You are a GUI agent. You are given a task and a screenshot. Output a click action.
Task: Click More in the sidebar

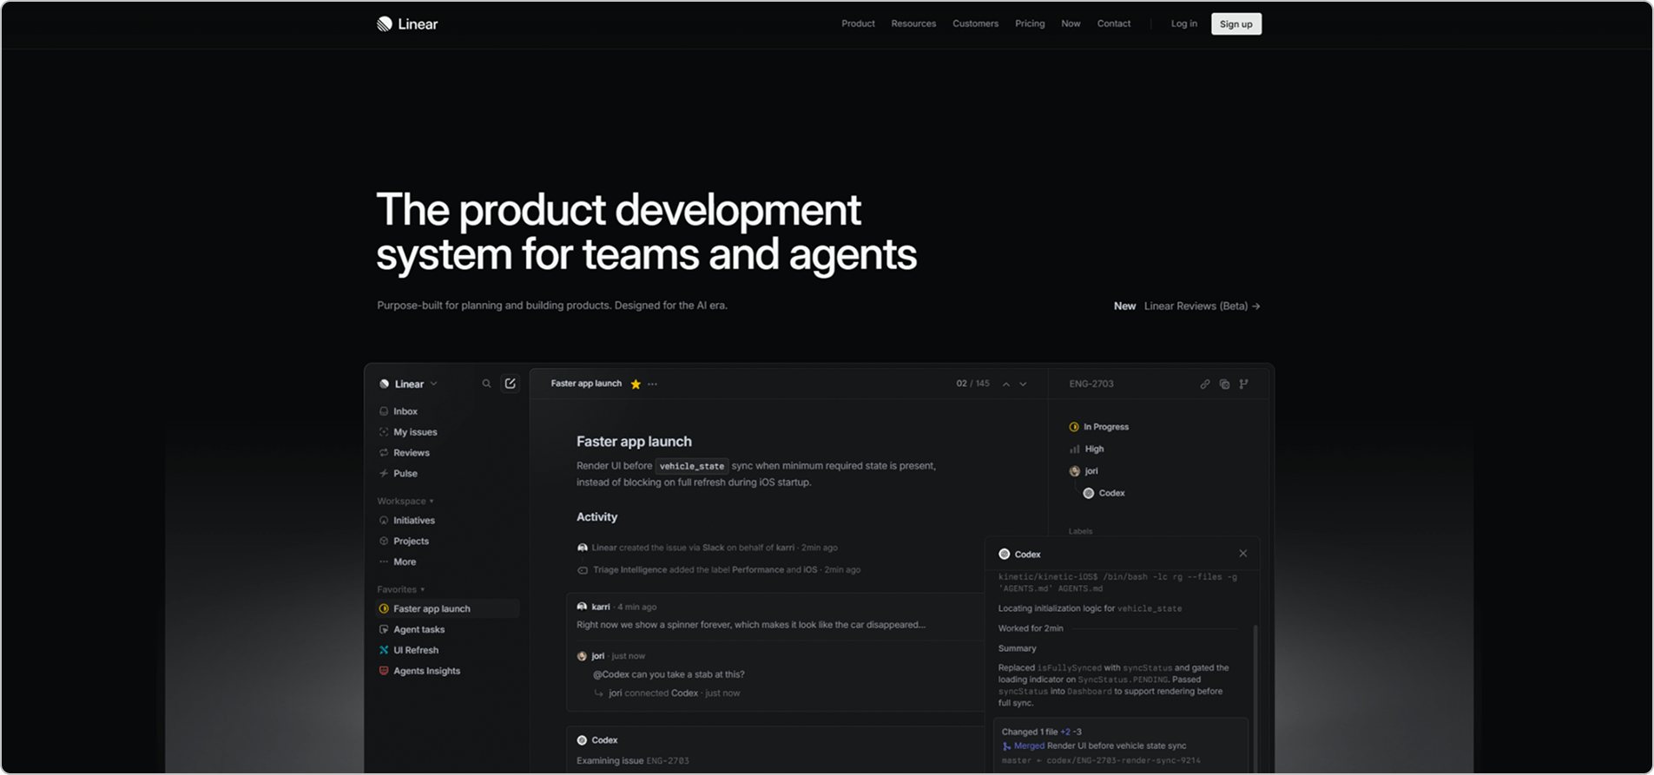pos(405,562)
